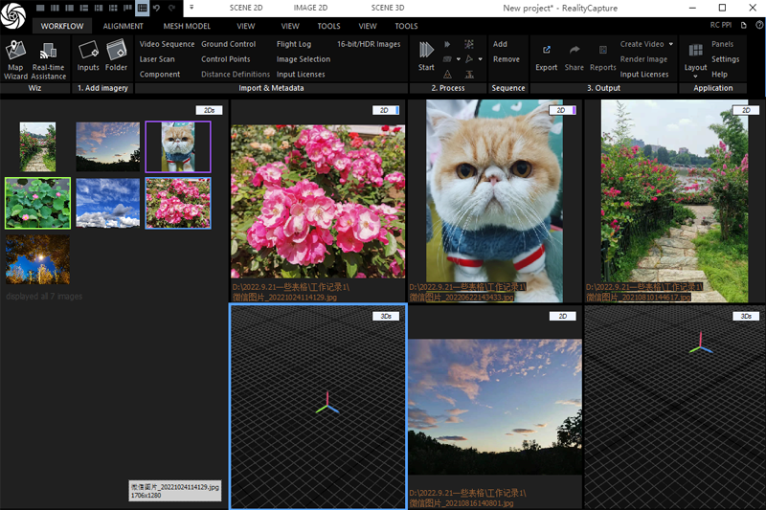
Task: Click the highlighted active layout icon
Action: pos(142,8)
